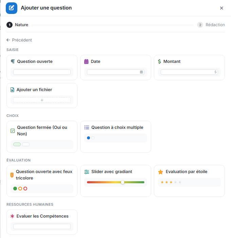Click the orange traffic light circle
Screen dimensions: 231x238
(x=20, y=188)
